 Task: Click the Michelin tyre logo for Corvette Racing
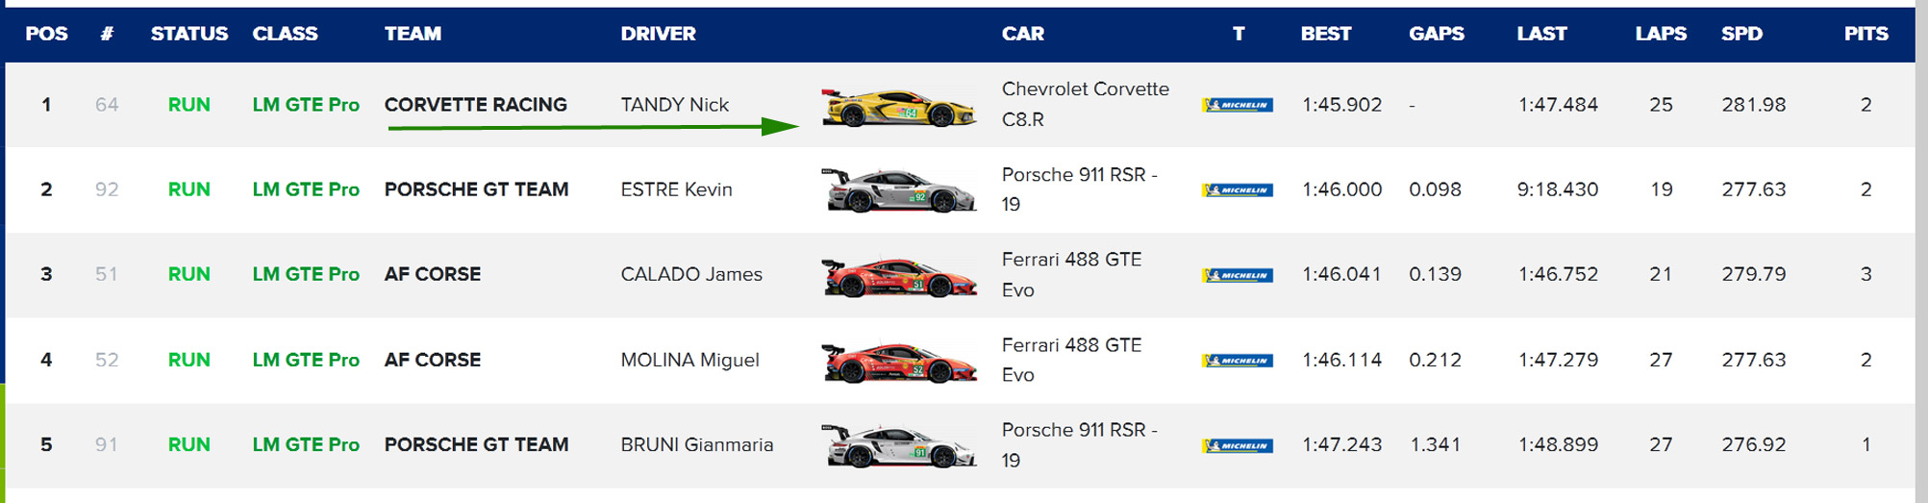1238,105
